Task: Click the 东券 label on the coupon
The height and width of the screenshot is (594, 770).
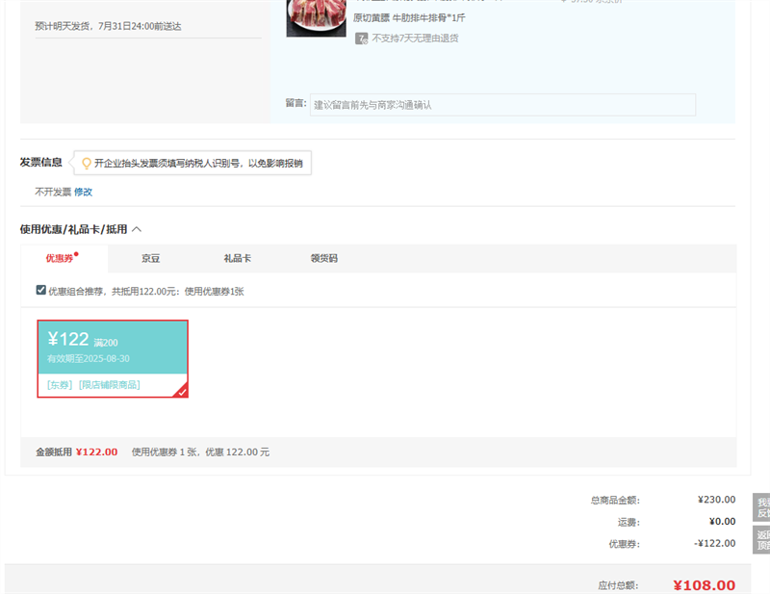Action: [x=60, y=384]
